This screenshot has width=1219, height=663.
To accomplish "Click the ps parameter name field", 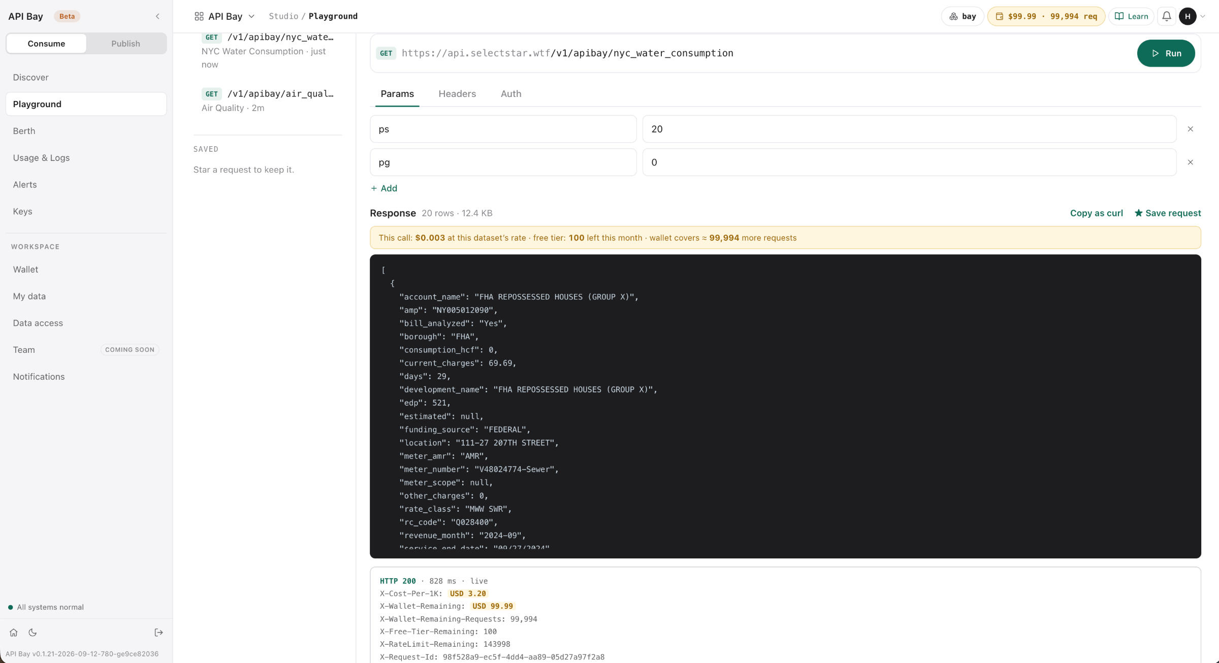I will 503,129.
